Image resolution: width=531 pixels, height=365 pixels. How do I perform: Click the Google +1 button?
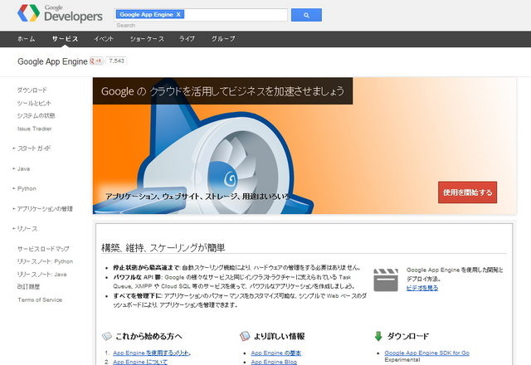click(96, 61)
